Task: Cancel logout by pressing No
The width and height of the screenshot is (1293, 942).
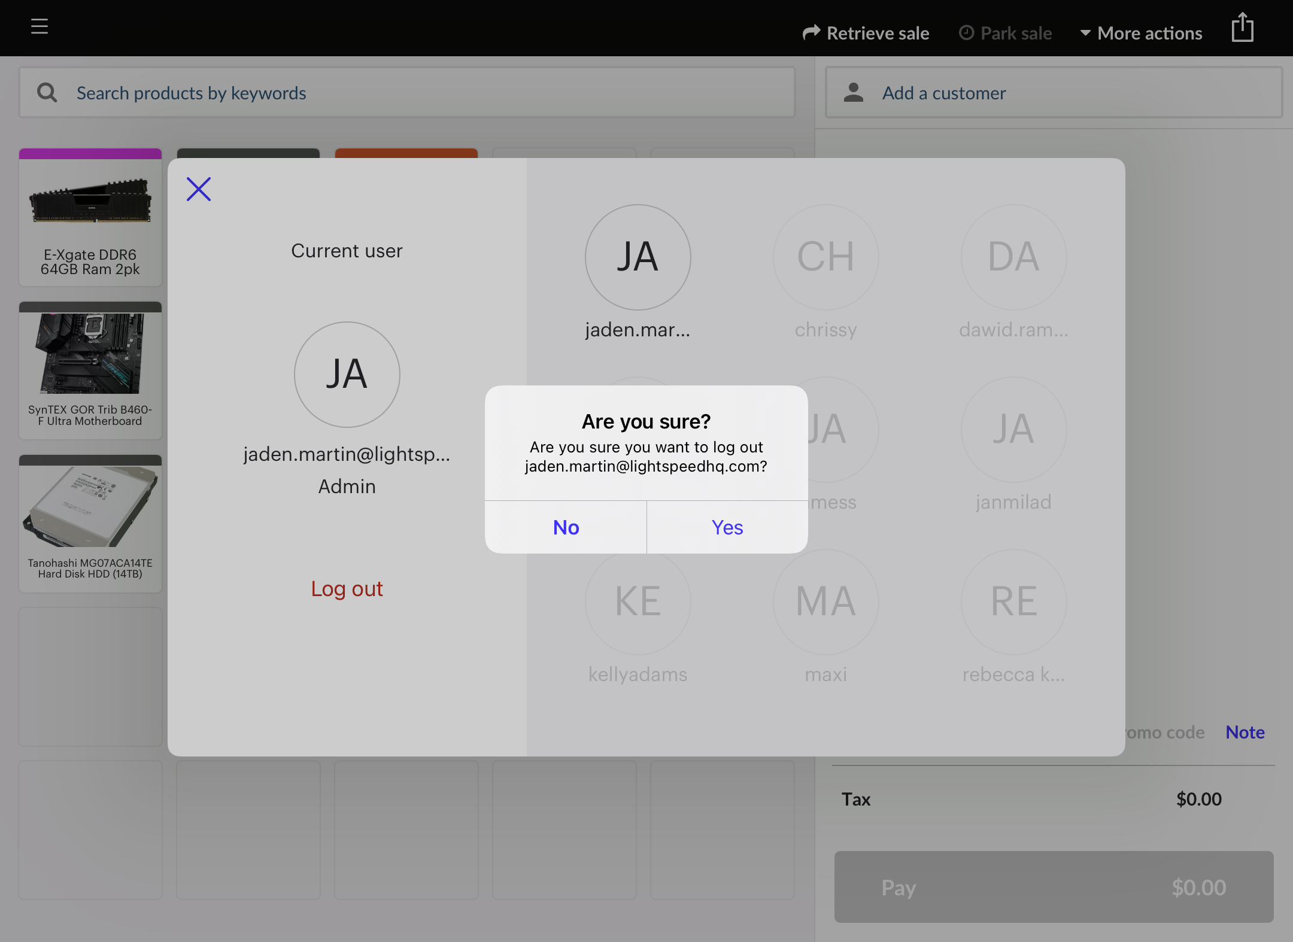Action: coord(566,527)
